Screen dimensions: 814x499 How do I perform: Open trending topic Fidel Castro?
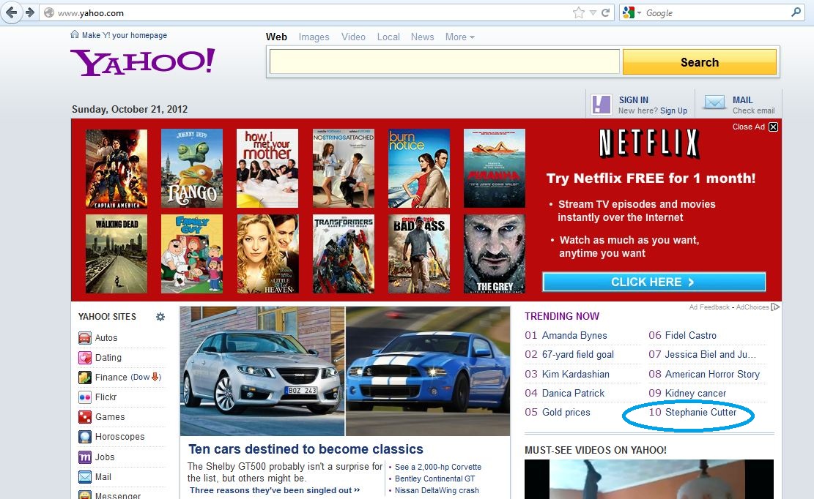point(690,335)
